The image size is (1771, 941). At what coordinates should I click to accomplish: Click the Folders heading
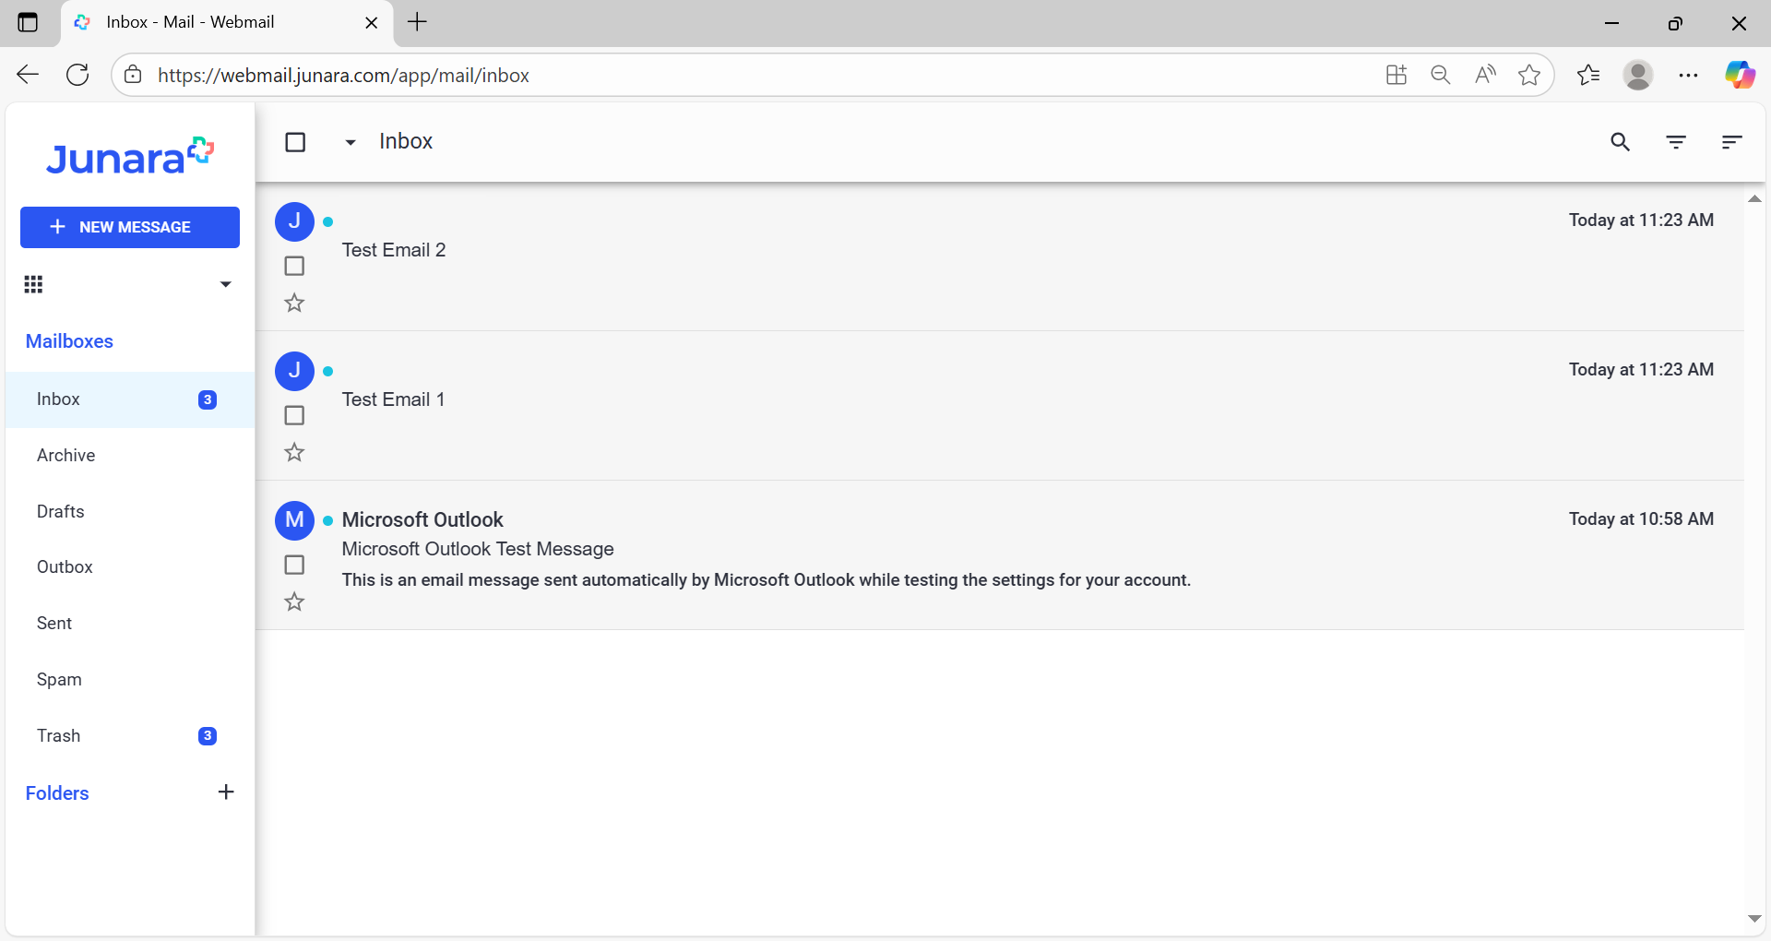point(57,793)
